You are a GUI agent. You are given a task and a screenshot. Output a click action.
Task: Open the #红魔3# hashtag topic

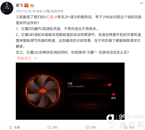pos(51,17)
